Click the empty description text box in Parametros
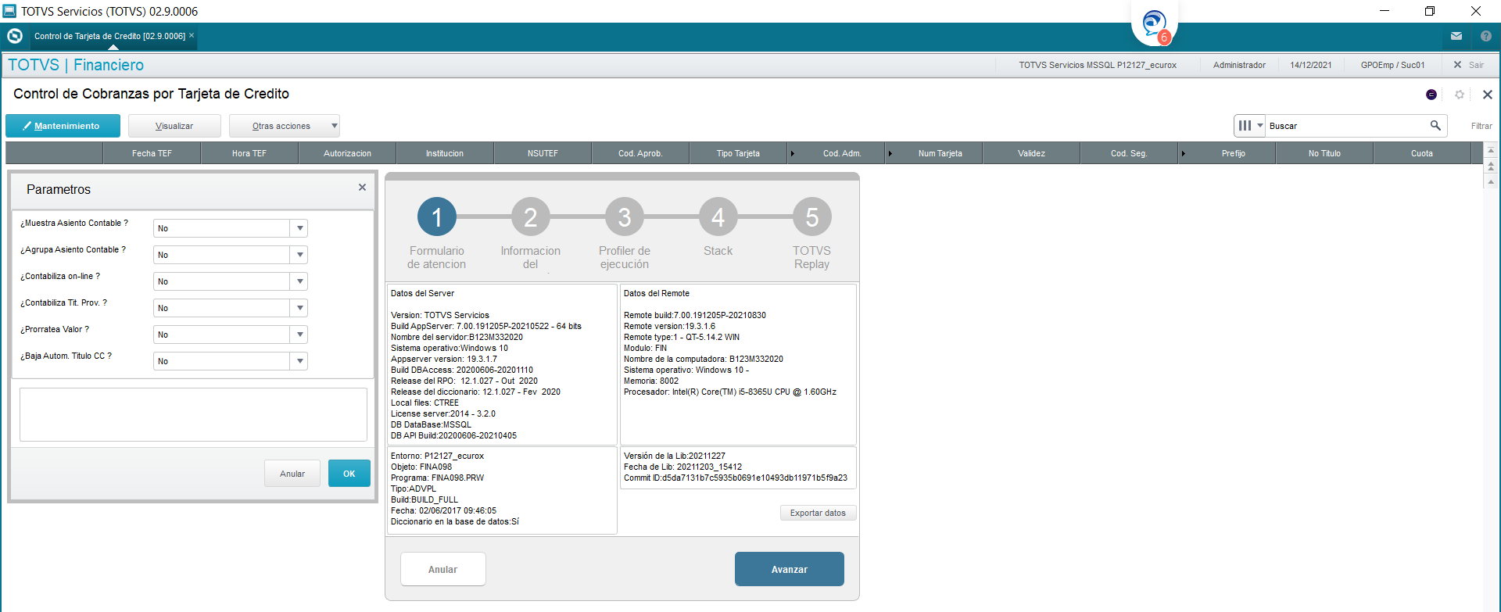The height and width of the screenshot is (612, 1501). point(193,415)
